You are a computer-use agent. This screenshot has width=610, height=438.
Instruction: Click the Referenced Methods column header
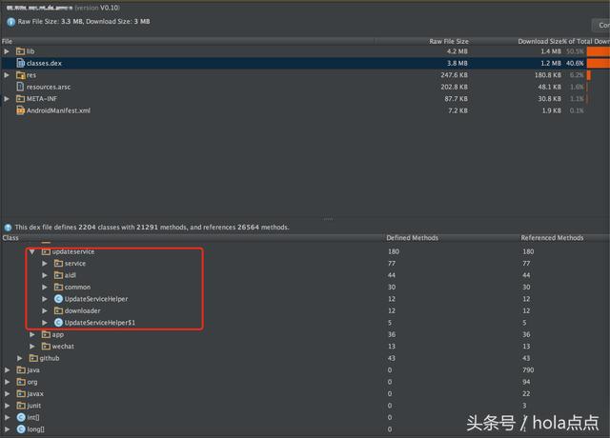click(552, 238)
